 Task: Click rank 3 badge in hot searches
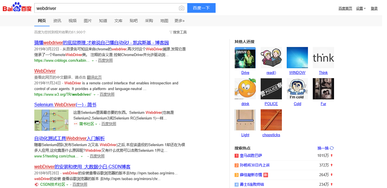click(237, 175)
